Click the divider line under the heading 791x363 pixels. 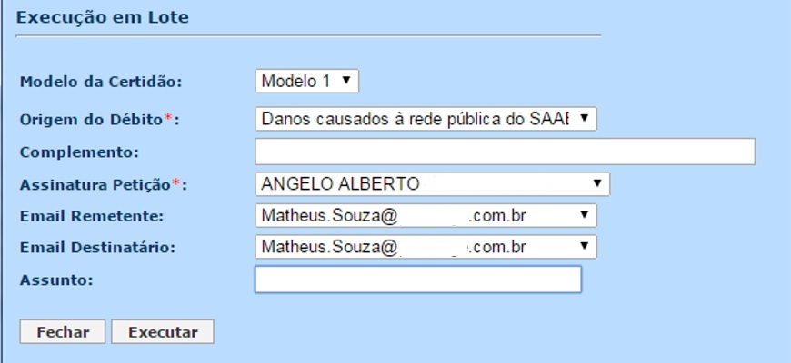click(x=309, y=35)
